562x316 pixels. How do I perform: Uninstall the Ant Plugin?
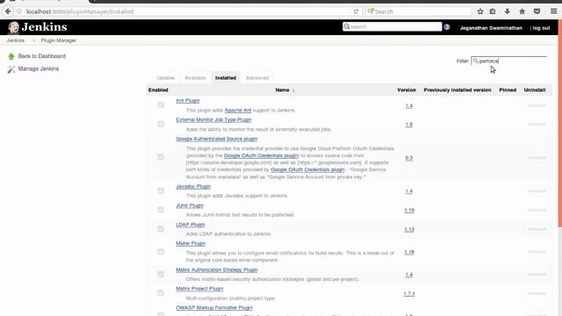537,105
